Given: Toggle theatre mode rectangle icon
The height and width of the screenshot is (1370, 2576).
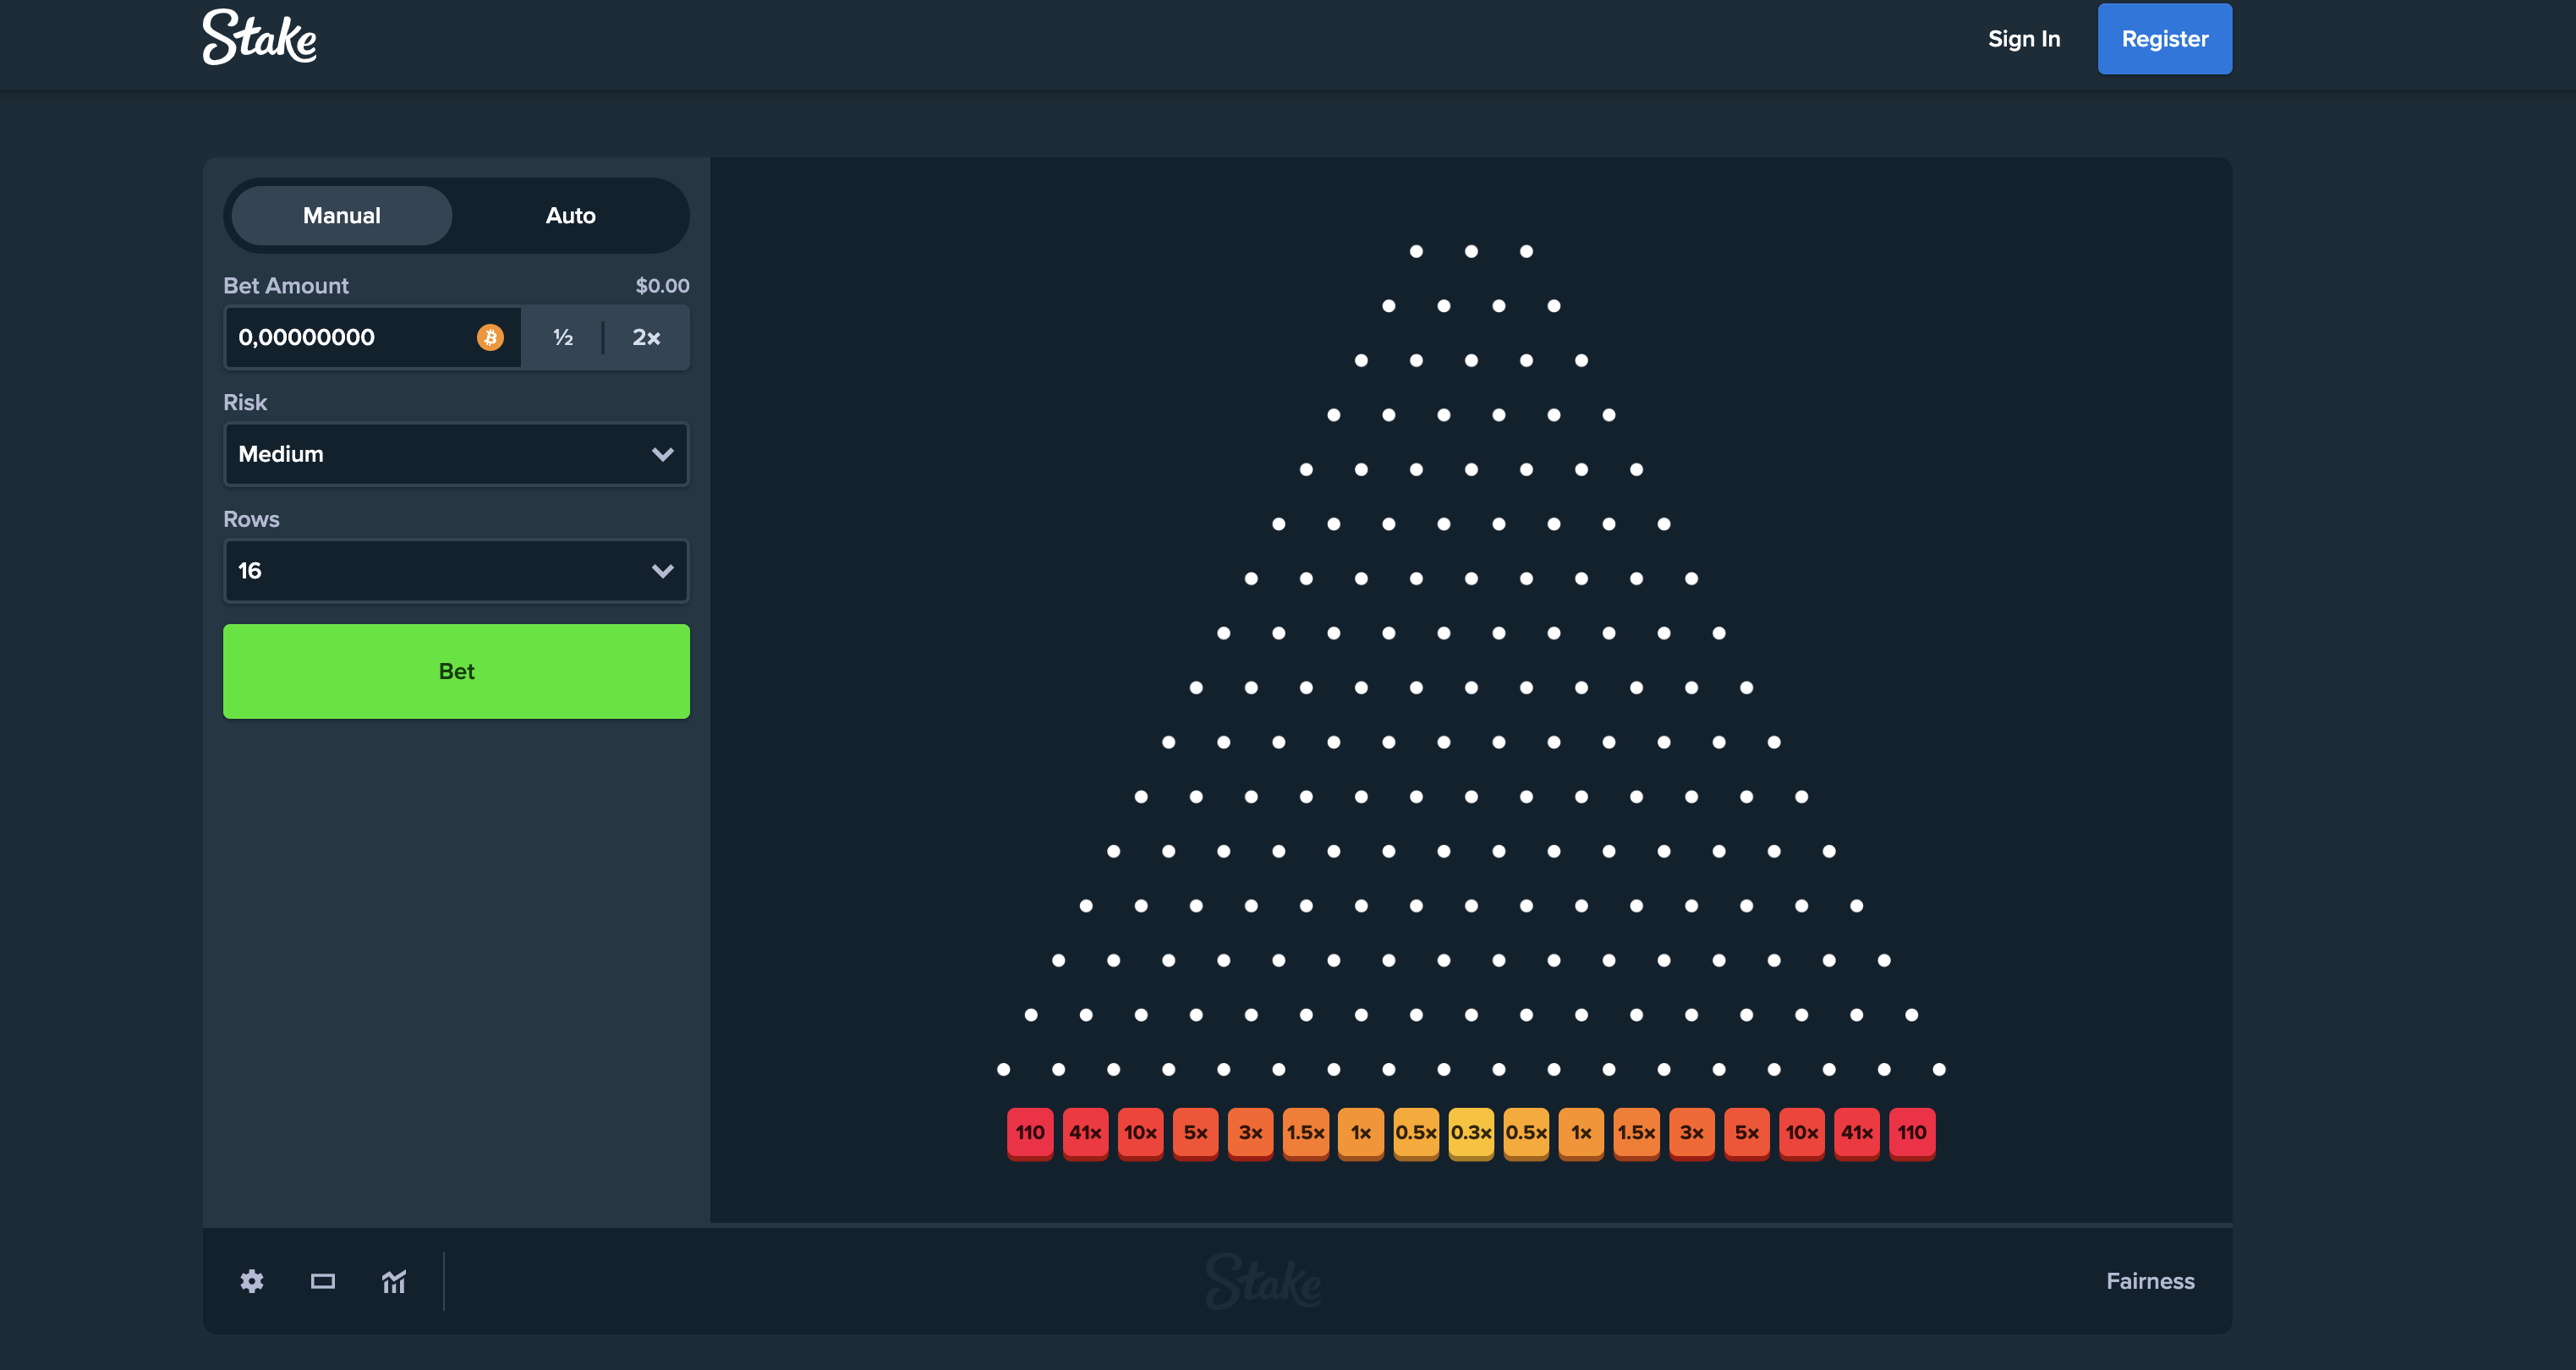Looking at the screenshot, I should coord(323,1281).
